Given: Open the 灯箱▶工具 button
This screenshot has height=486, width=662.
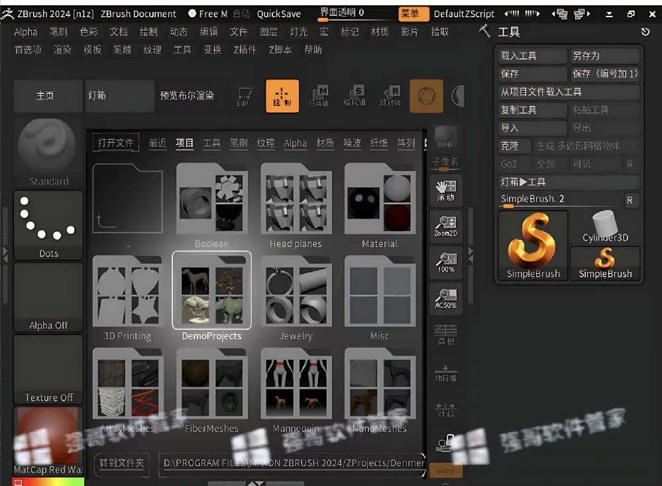Looking at the screenshot, I should (569, 182).
